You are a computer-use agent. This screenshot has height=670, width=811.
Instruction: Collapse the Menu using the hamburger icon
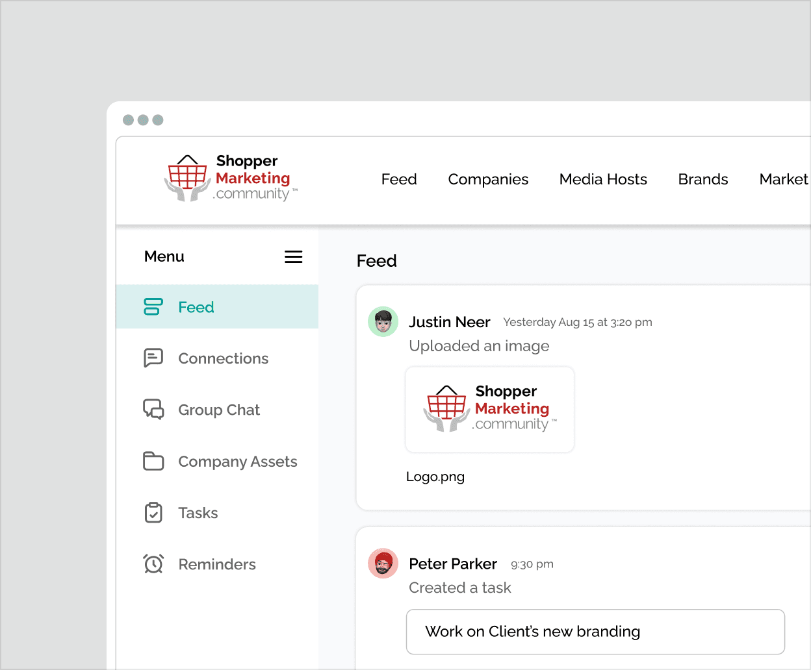point(294,257)
